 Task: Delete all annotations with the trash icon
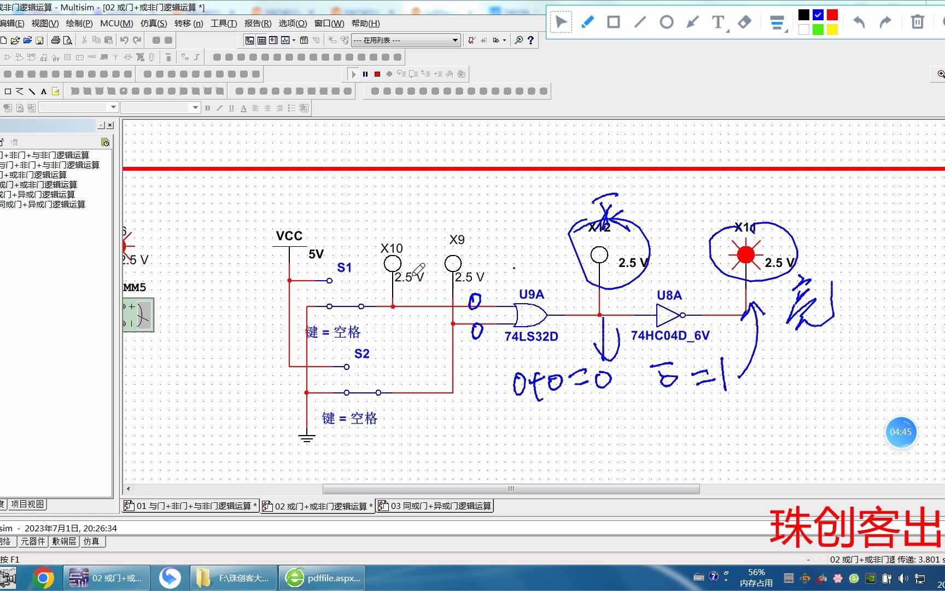click(917, 22)
